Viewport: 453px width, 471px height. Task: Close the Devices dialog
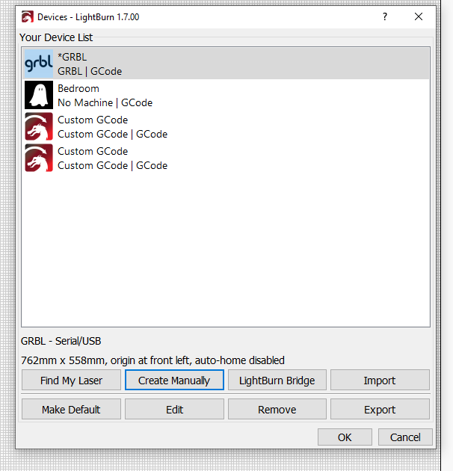(x=419, y=16)
